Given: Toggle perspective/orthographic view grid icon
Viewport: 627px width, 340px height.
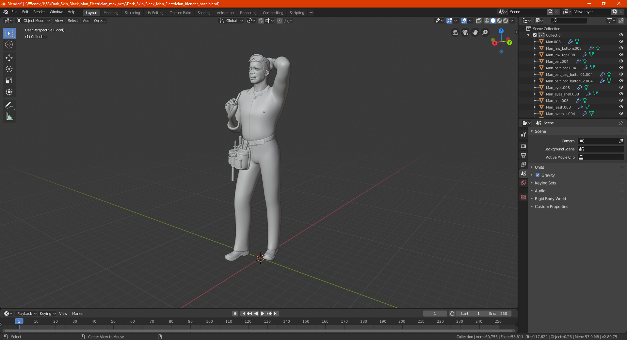Looking at the screenshot, I should (455, 32).
